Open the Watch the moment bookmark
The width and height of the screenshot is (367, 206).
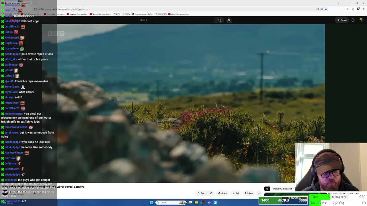click(x=179, y=14)
